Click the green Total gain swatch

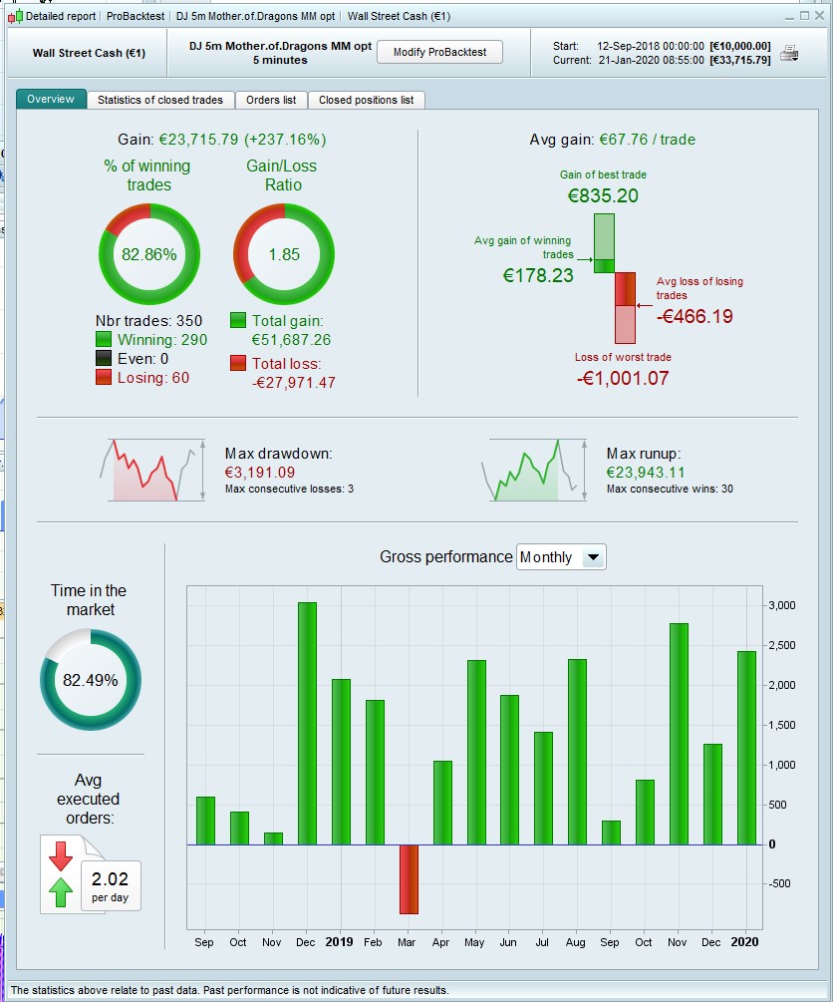[x=237, y=320]
